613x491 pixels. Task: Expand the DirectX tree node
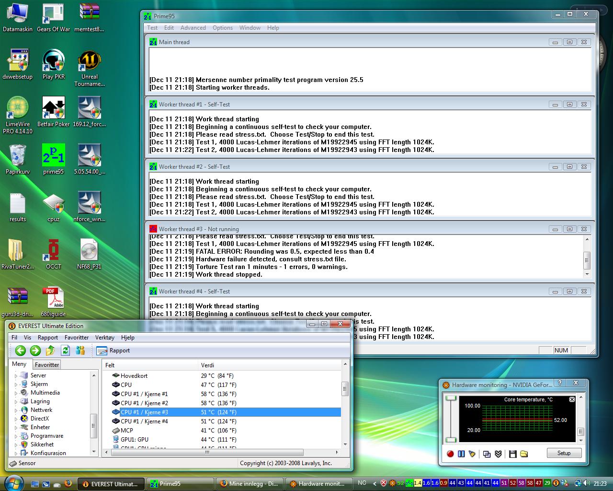coord(16,419)
